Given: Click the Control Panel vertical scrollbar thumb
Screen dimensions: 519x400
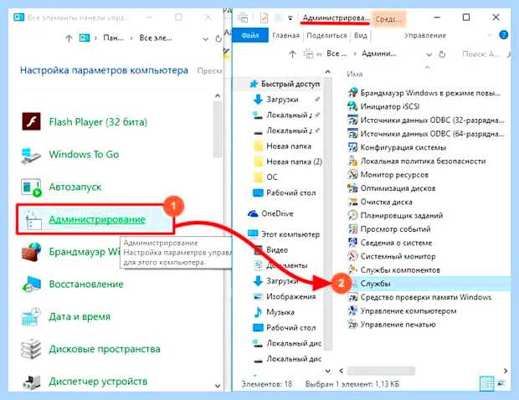Looking at the screenshot, I should [x=217, y=129].
